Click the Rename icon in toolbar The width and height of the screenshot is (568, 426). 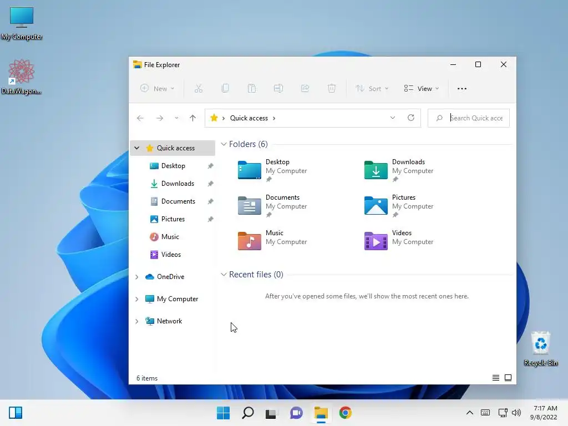click(278, 88)
